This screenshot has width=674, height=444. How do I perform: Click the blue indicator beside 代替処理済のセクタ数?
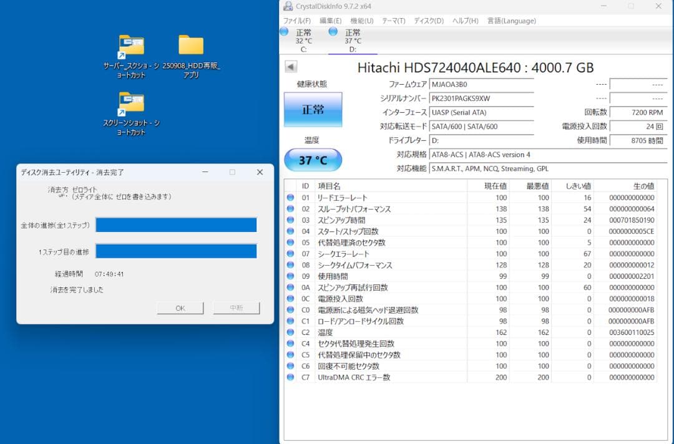289,243
